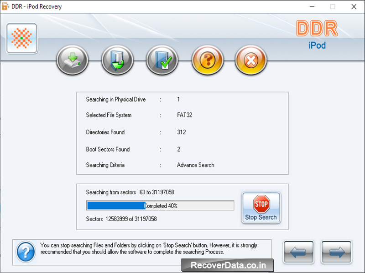Viewport: 365px width, 273px height.
Task: Open the RecoverData.co.in link
Action: [229, 265]
